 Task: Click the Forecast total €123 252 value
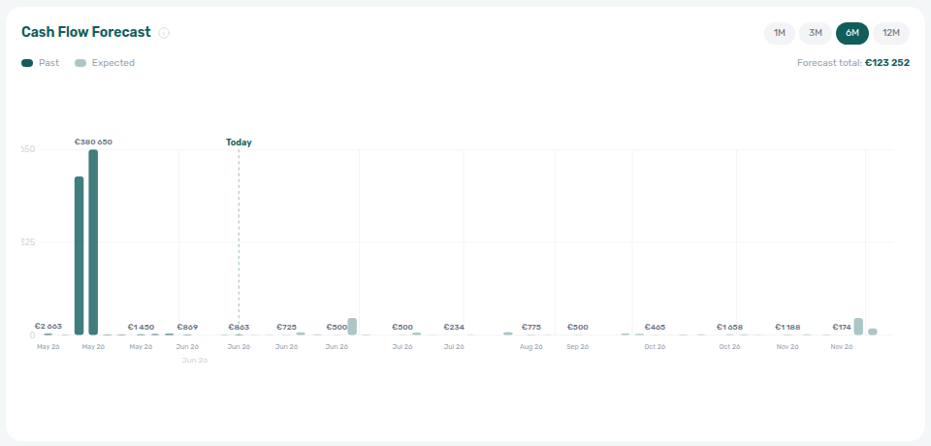point(887,62)
